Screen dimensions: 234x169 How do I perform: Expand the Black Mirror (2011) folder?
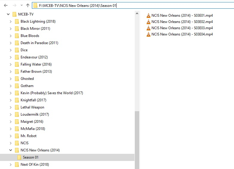pyautogui.click(x=10, y=29)
